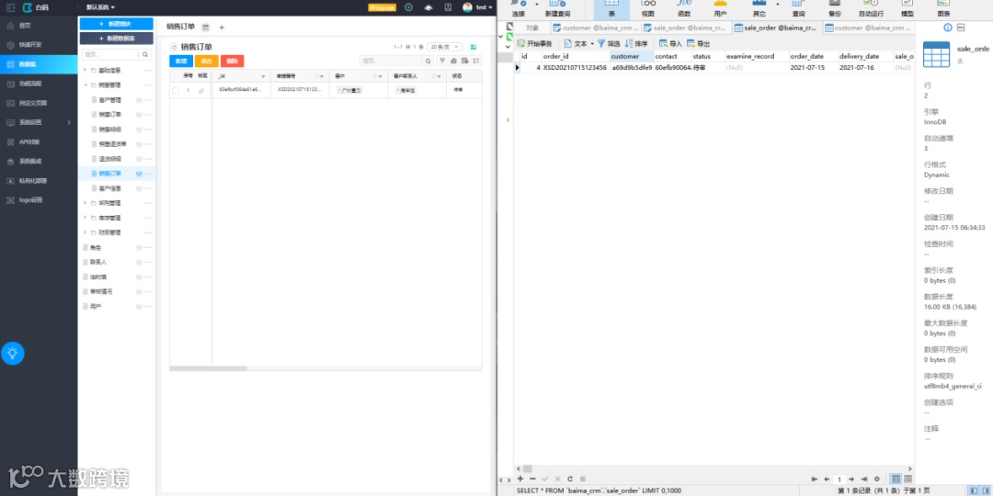Click 筛选 filter in Navicat table toolbar
Screen dimensions: 993x496
(x=610, y=44)
